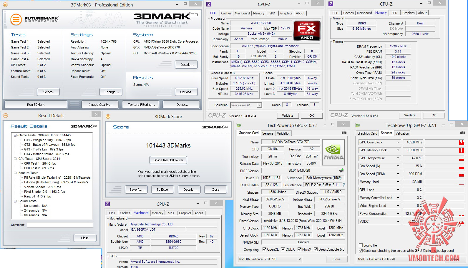Click the '101443 3DMarks' score text

[x=168, y=145]
